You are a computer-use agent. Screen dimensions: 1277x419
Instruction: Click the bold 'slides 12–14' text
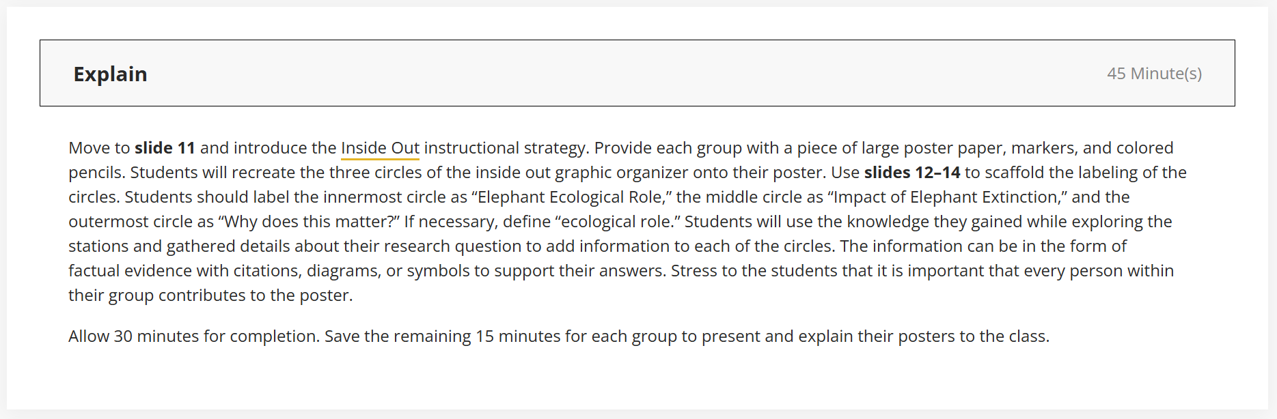tap(911, 173)
